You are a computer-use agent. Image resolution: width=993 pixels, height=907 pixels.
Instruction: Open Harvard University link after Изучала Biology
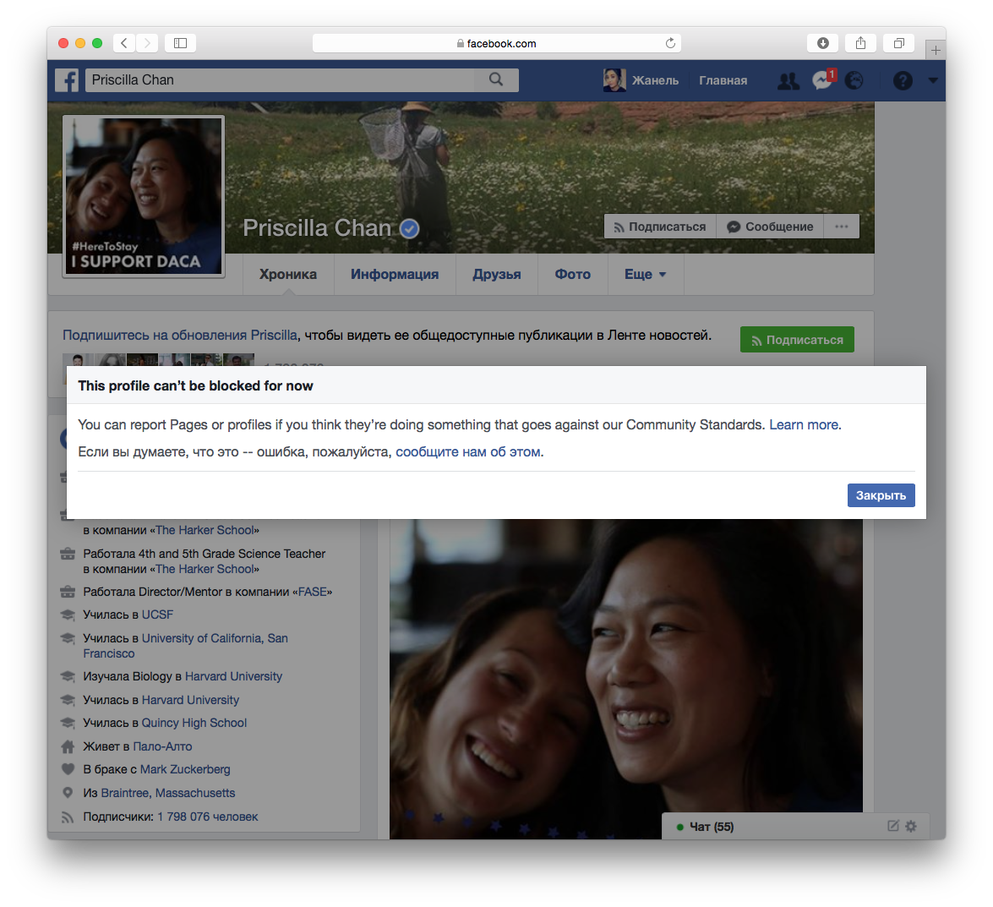pyautogui.click(x=234, y=676)
